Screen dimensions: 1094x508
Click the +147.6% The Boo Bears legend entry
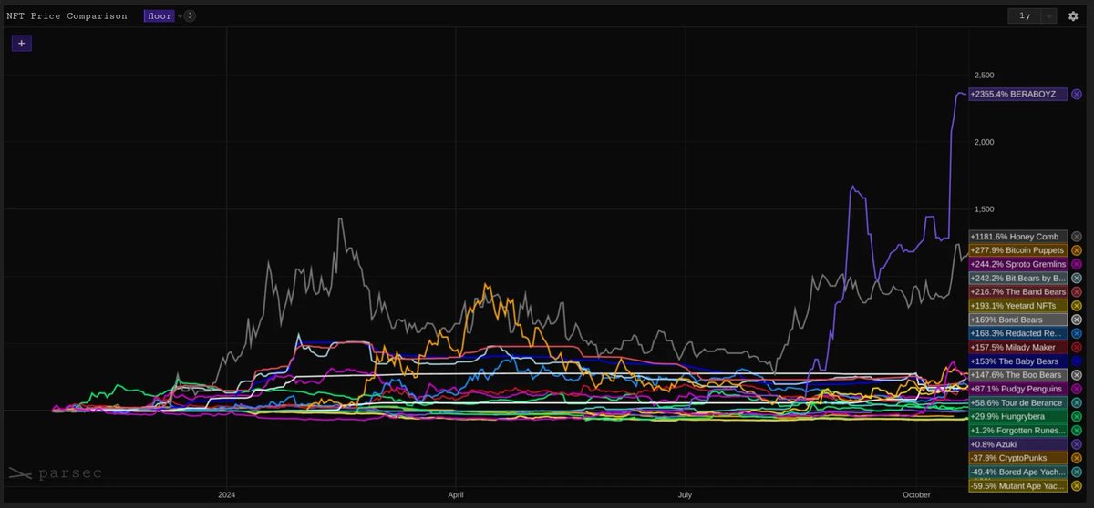click(x=1017, y=374)
